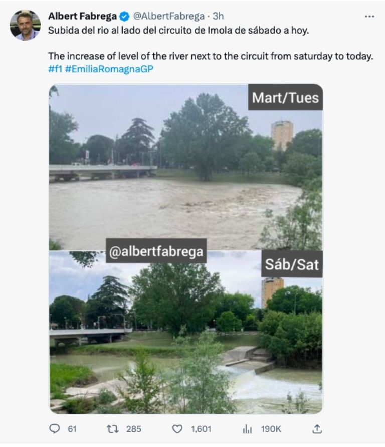Click the 285 retweets count

coord(134,429)
